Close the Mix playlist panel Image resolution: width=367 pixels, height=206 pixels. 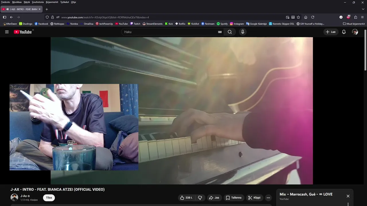pyautogui.click(x=348, y=196)
